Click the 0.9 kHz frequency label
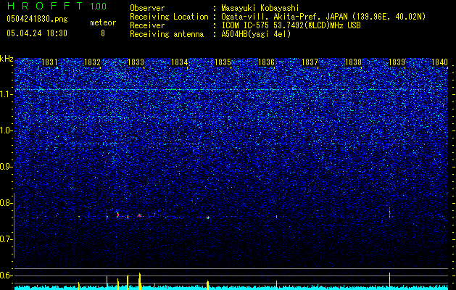The width and height of the screenshot is (456, 290). click(x=6, y=167)
